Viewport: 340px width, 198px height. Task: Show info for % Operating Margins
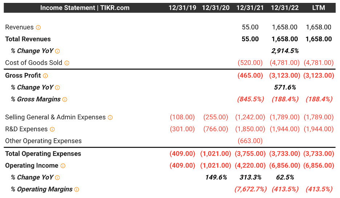coord(77,189)
